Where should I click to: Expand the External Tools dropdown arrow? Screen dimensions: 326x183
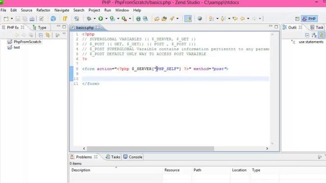click(130, 19)
